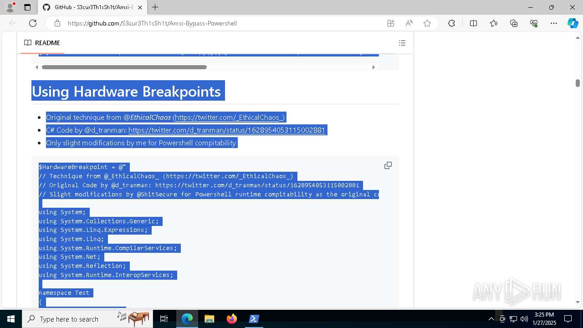Open Settings and more menu

pyautogui.click(x=554, y=23)
